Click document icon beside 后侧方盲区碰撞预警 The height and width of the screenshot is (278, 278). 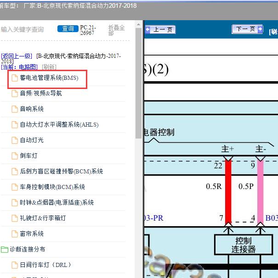pos(15,172)
